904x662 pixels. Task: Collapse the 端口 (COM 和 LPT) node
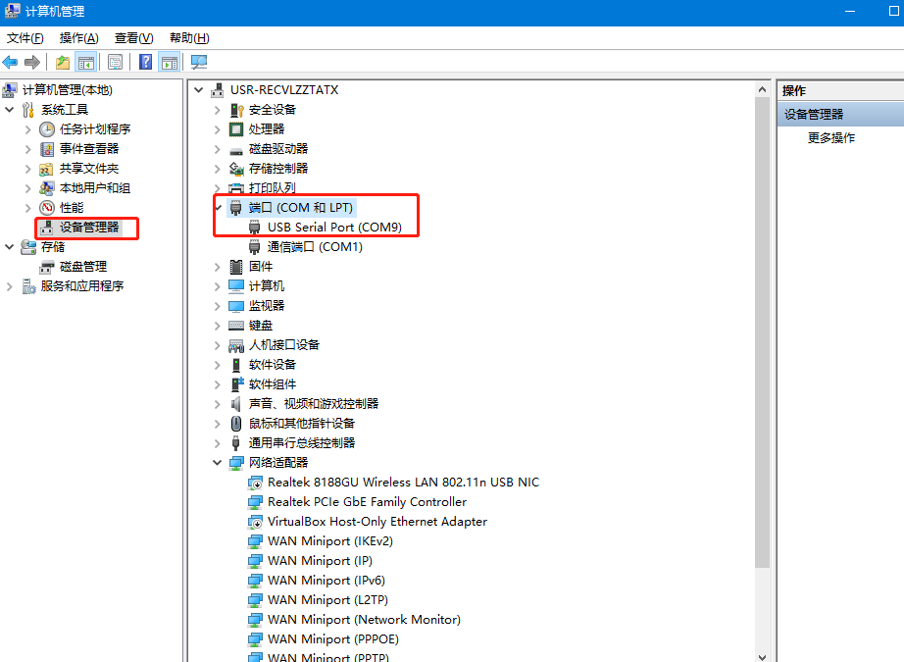point(218,207)
